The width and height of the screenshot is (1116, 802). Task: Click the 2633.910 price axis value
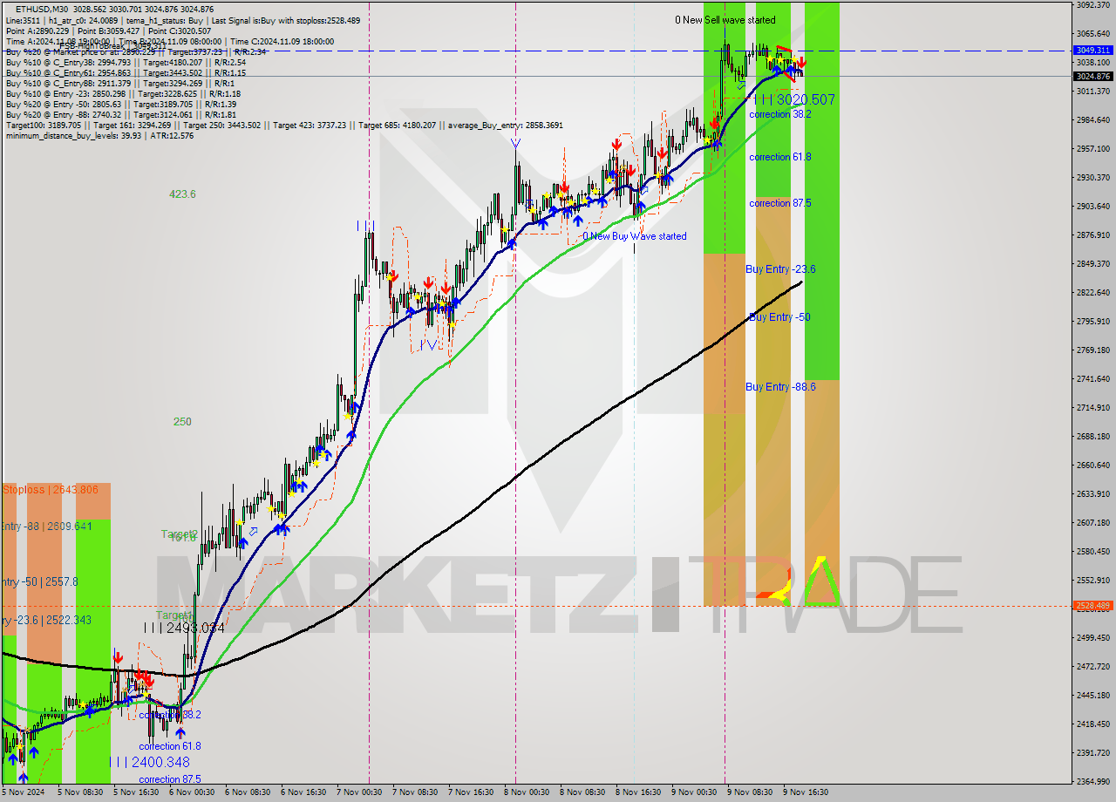(1092, 494)
